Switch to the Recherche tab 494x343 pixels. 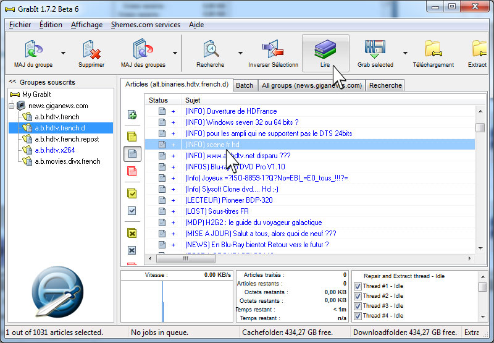coord(385,85)
